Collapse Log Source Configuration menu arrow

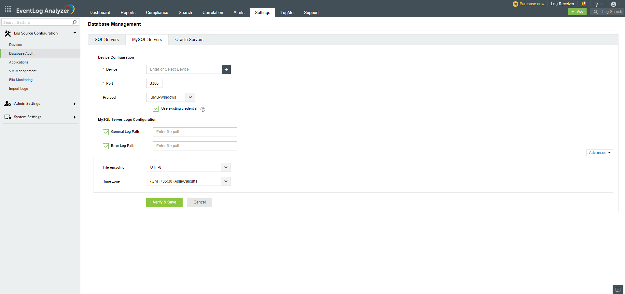(x=75, y=33)
